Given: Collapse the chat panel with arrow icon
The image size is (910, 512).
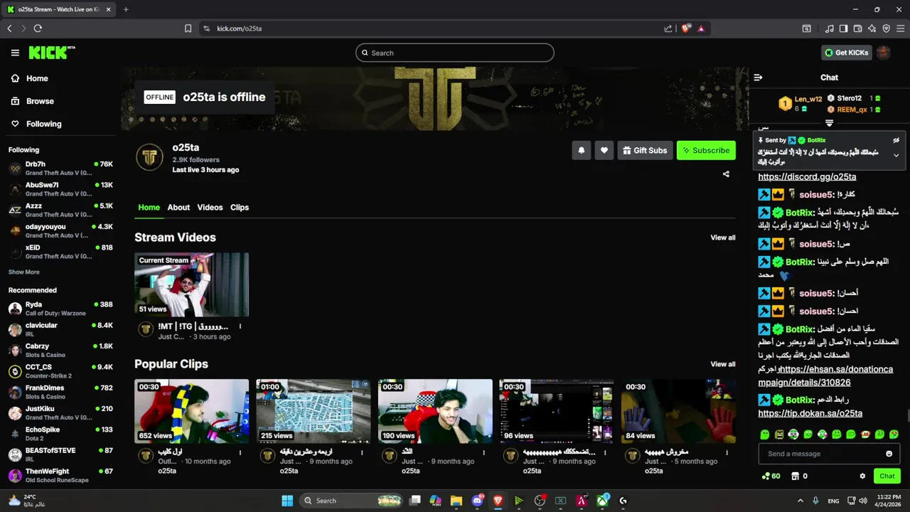Looking at the screenshot, I should (x=758, y=78).
